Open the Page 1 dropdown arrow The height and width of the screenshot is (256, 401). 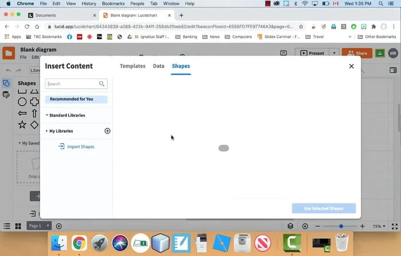pos(48,226)
